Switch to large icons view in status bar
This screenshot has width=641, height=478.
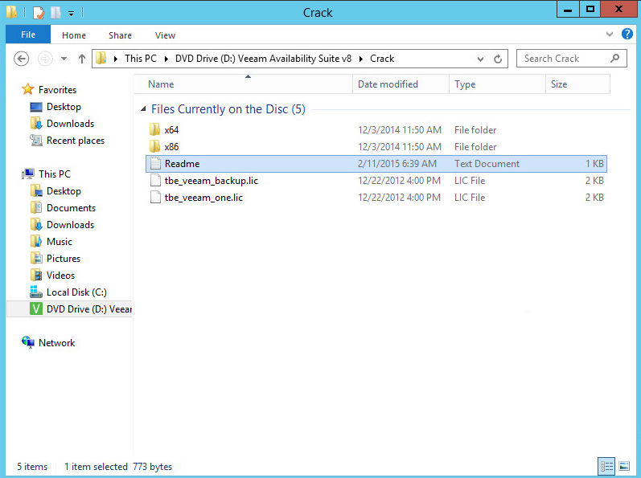(x=624, y=466)
